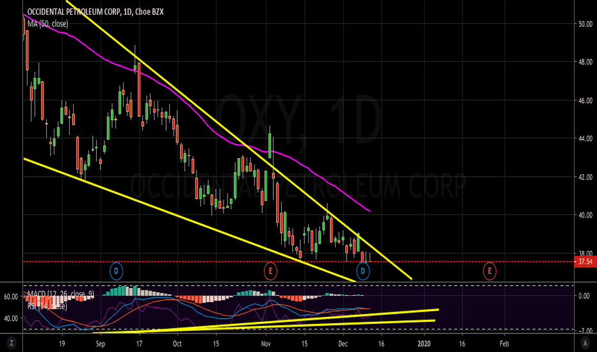Image resolution: width=597 pixels, height=352 pixels.
Task: Click the 40.00 RSI scale label
Action: [11, 318]
